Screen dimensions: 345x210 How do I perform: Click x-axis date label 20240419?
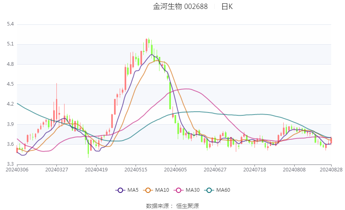pos(96,170)
